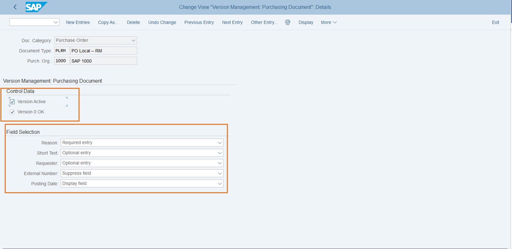Open the More menu

tap(328, 22)
